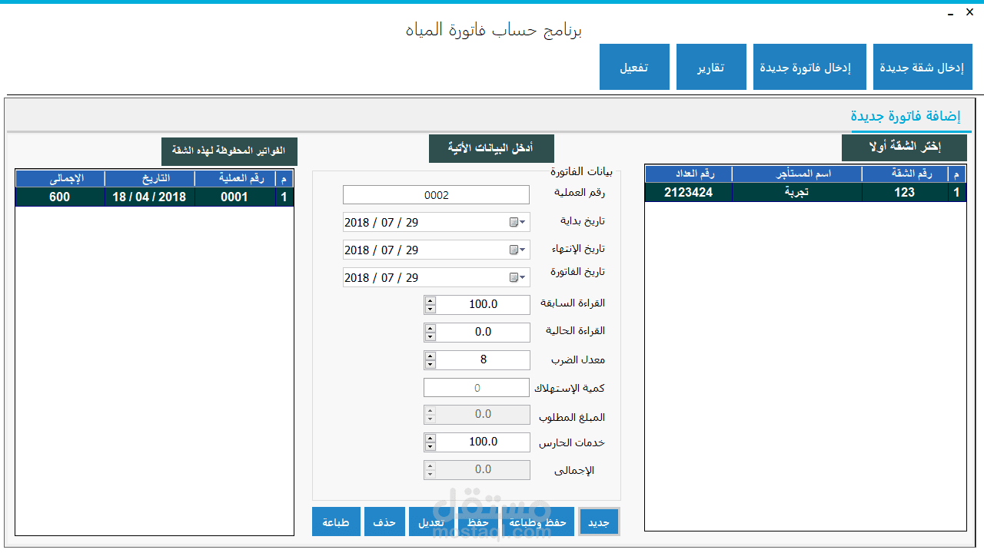The image size is (984, 553).
Task: Increase the خدمات الحارس amount
Action: tap(430, 439)
